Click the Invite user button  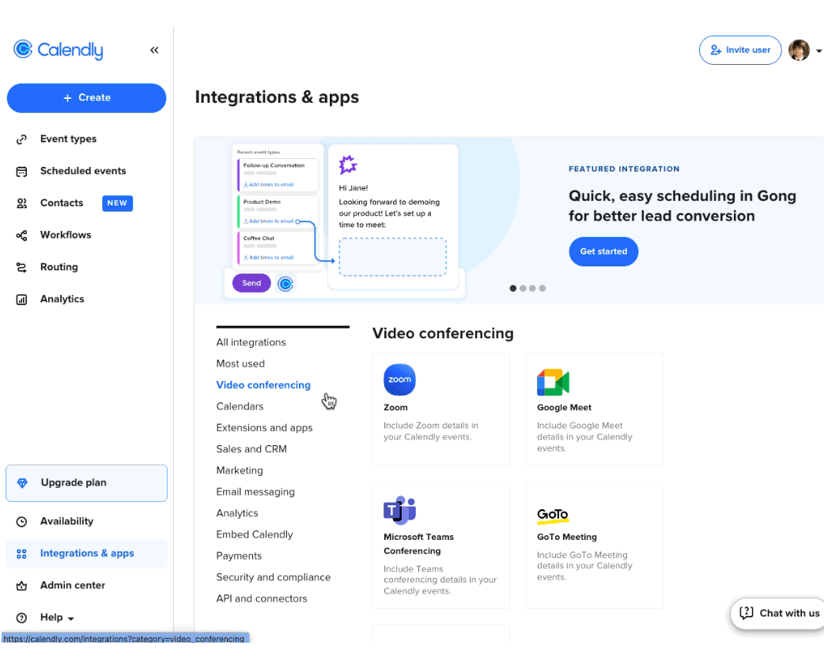[740, 51]
